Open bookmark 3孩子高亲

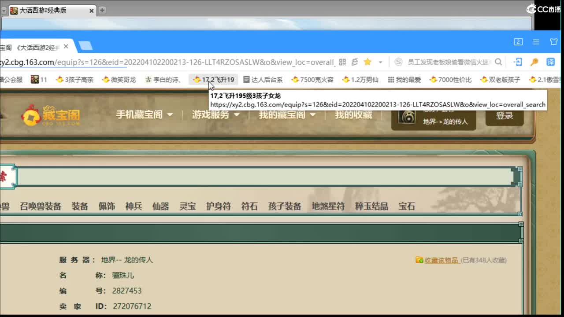[x=74, y=80]
